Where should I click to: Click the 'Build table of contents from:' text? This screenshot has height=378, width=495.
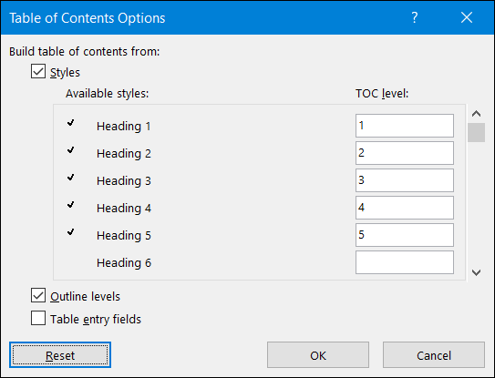[84, 51]
